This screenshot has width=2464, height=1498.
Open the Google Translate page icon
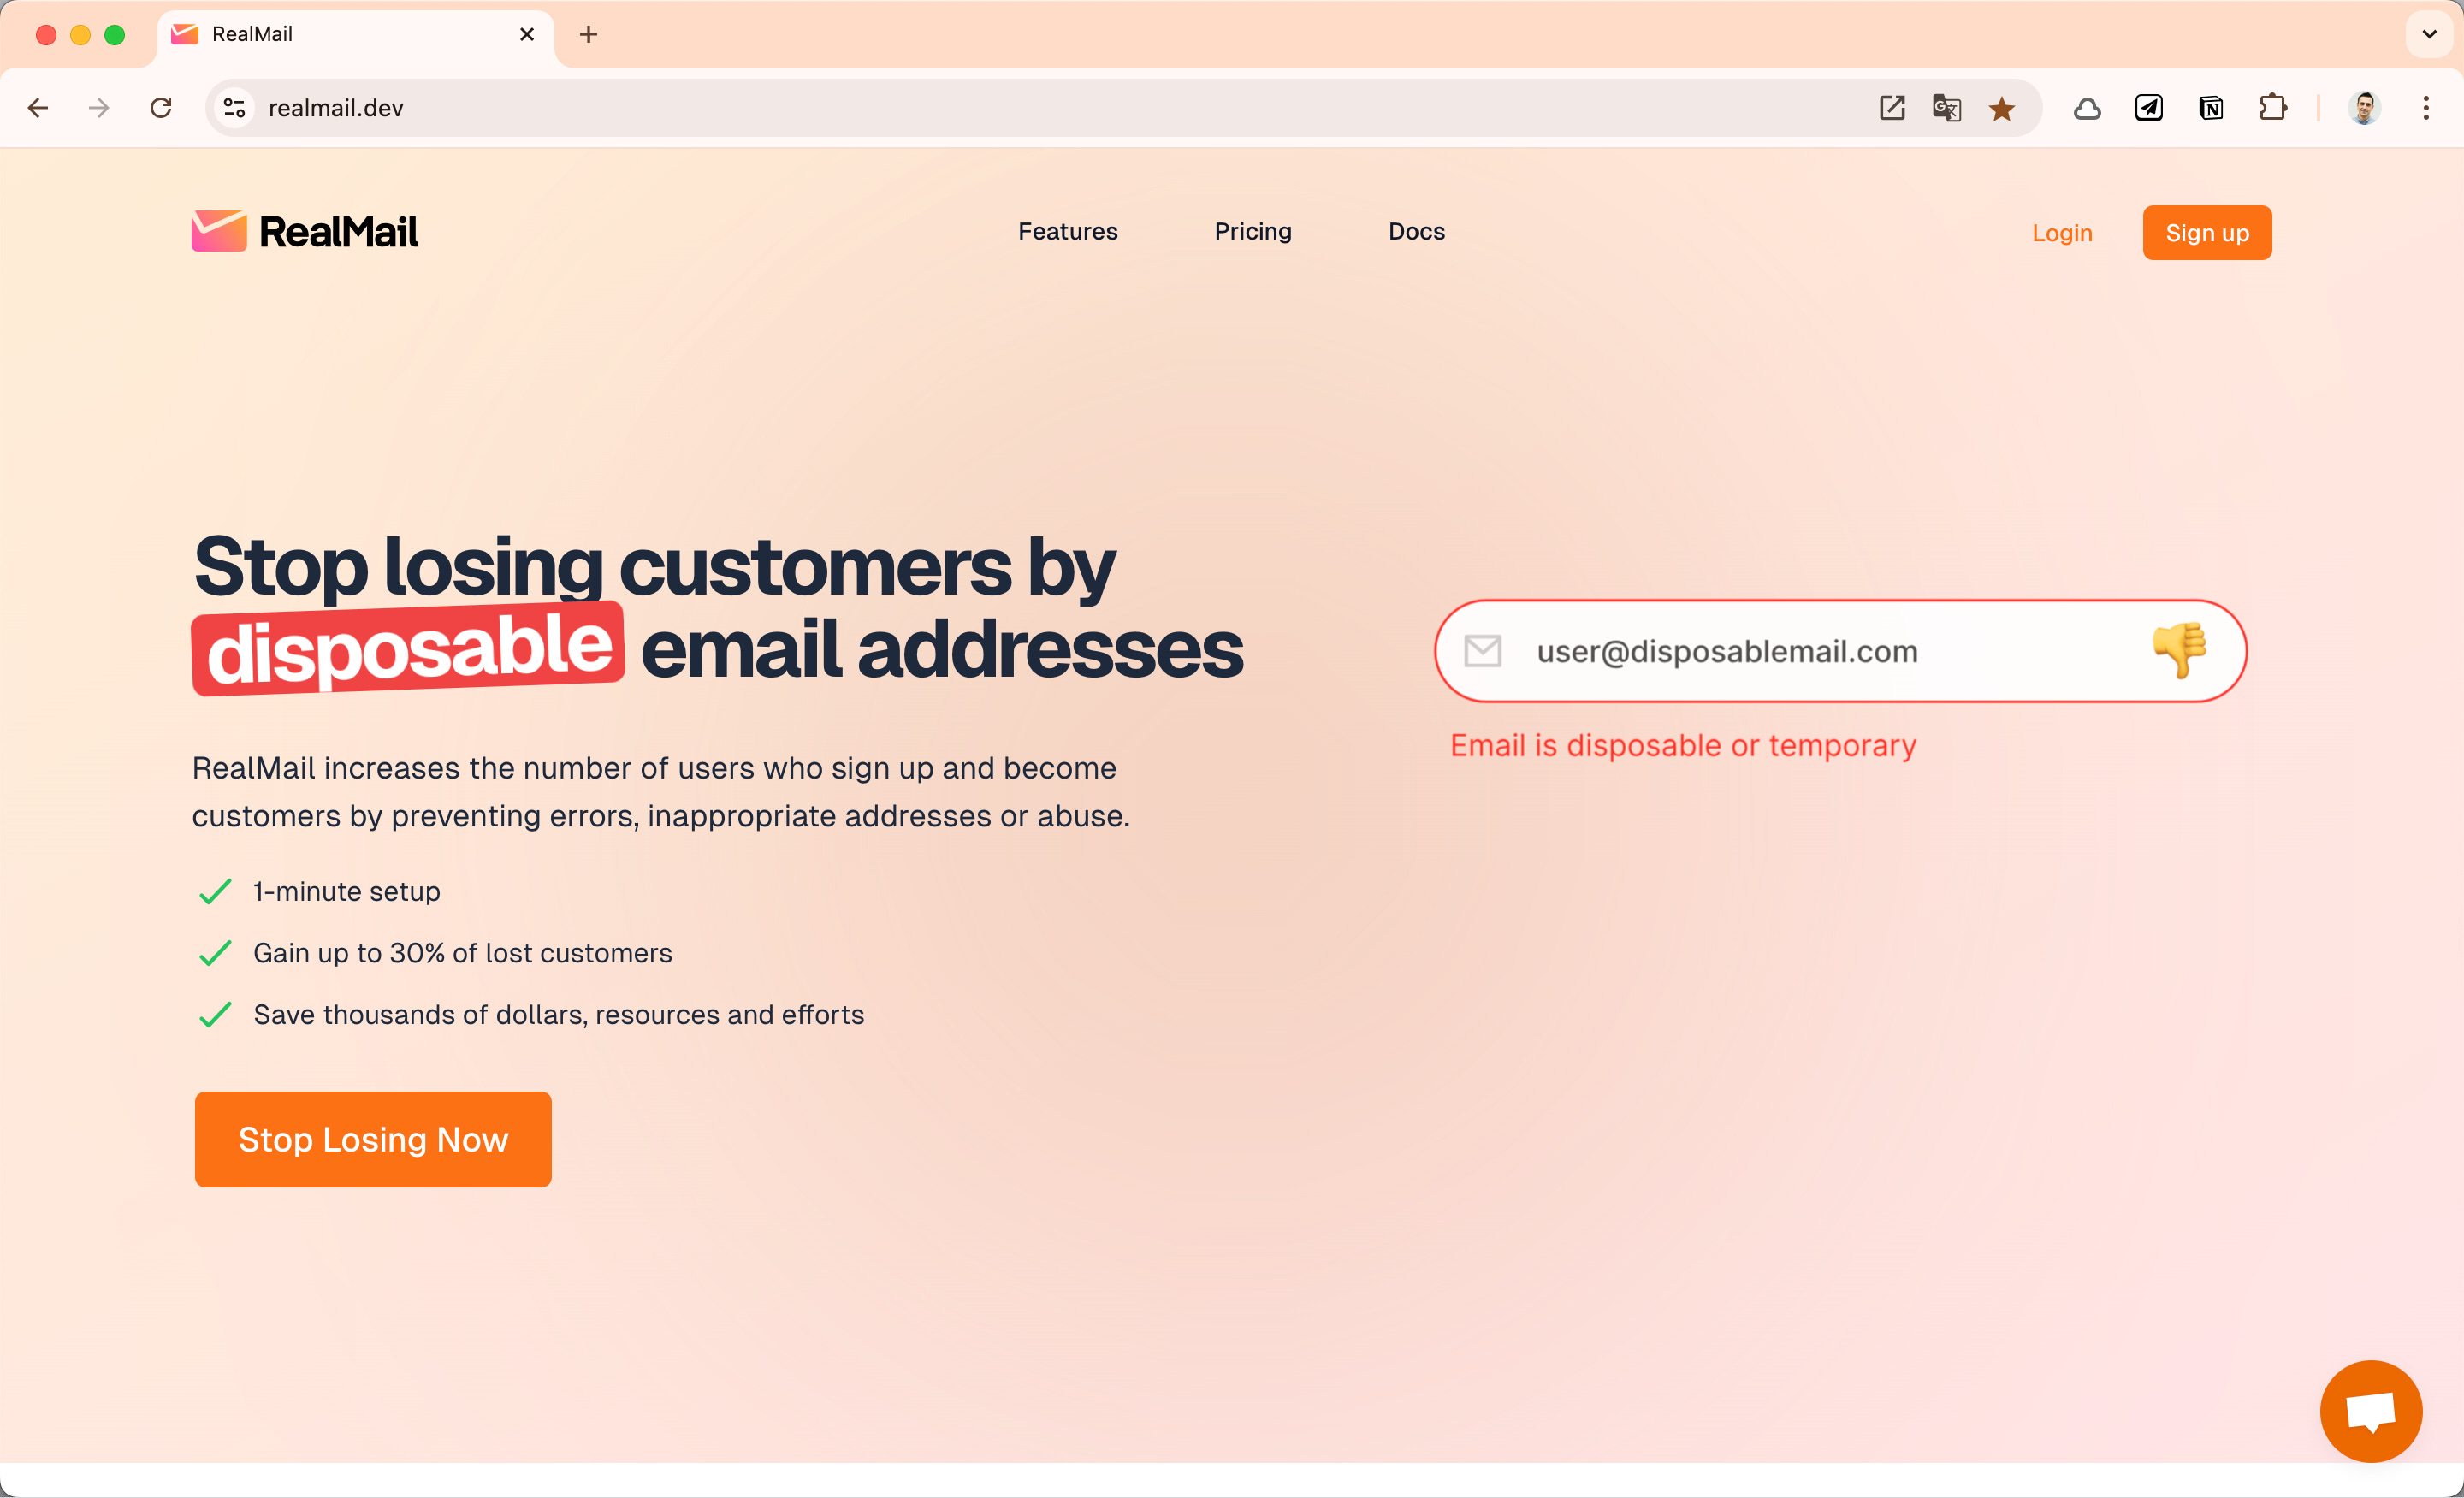1946,108
